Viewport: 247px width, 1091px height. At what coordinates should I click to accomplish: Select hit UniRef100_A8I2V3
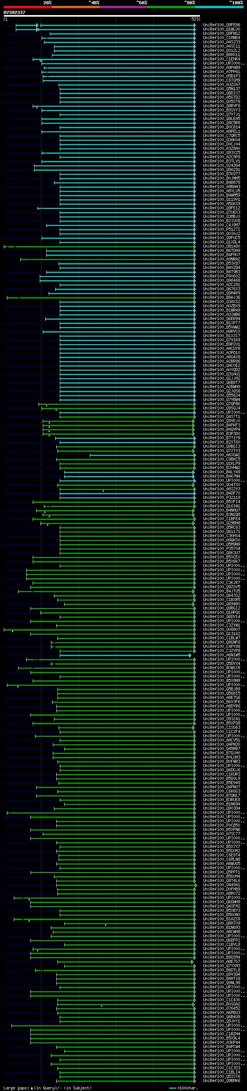click(222, 489)
